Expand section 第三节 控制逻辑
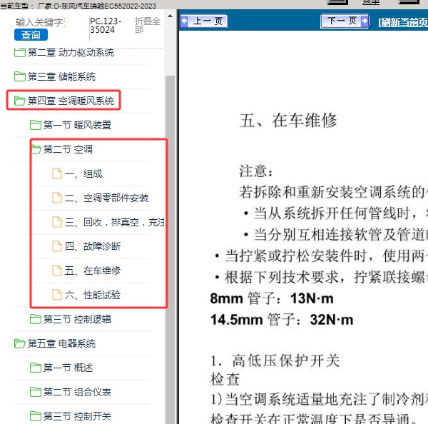This screenshot has height=424, width=428. click(x=77, y=319)
